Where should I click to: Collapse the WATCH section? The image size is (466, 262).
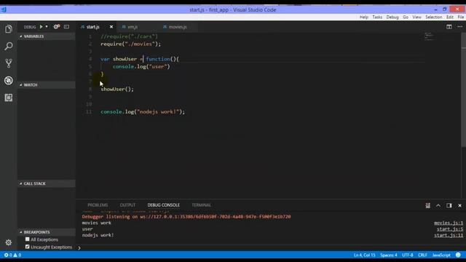(47, 85)
